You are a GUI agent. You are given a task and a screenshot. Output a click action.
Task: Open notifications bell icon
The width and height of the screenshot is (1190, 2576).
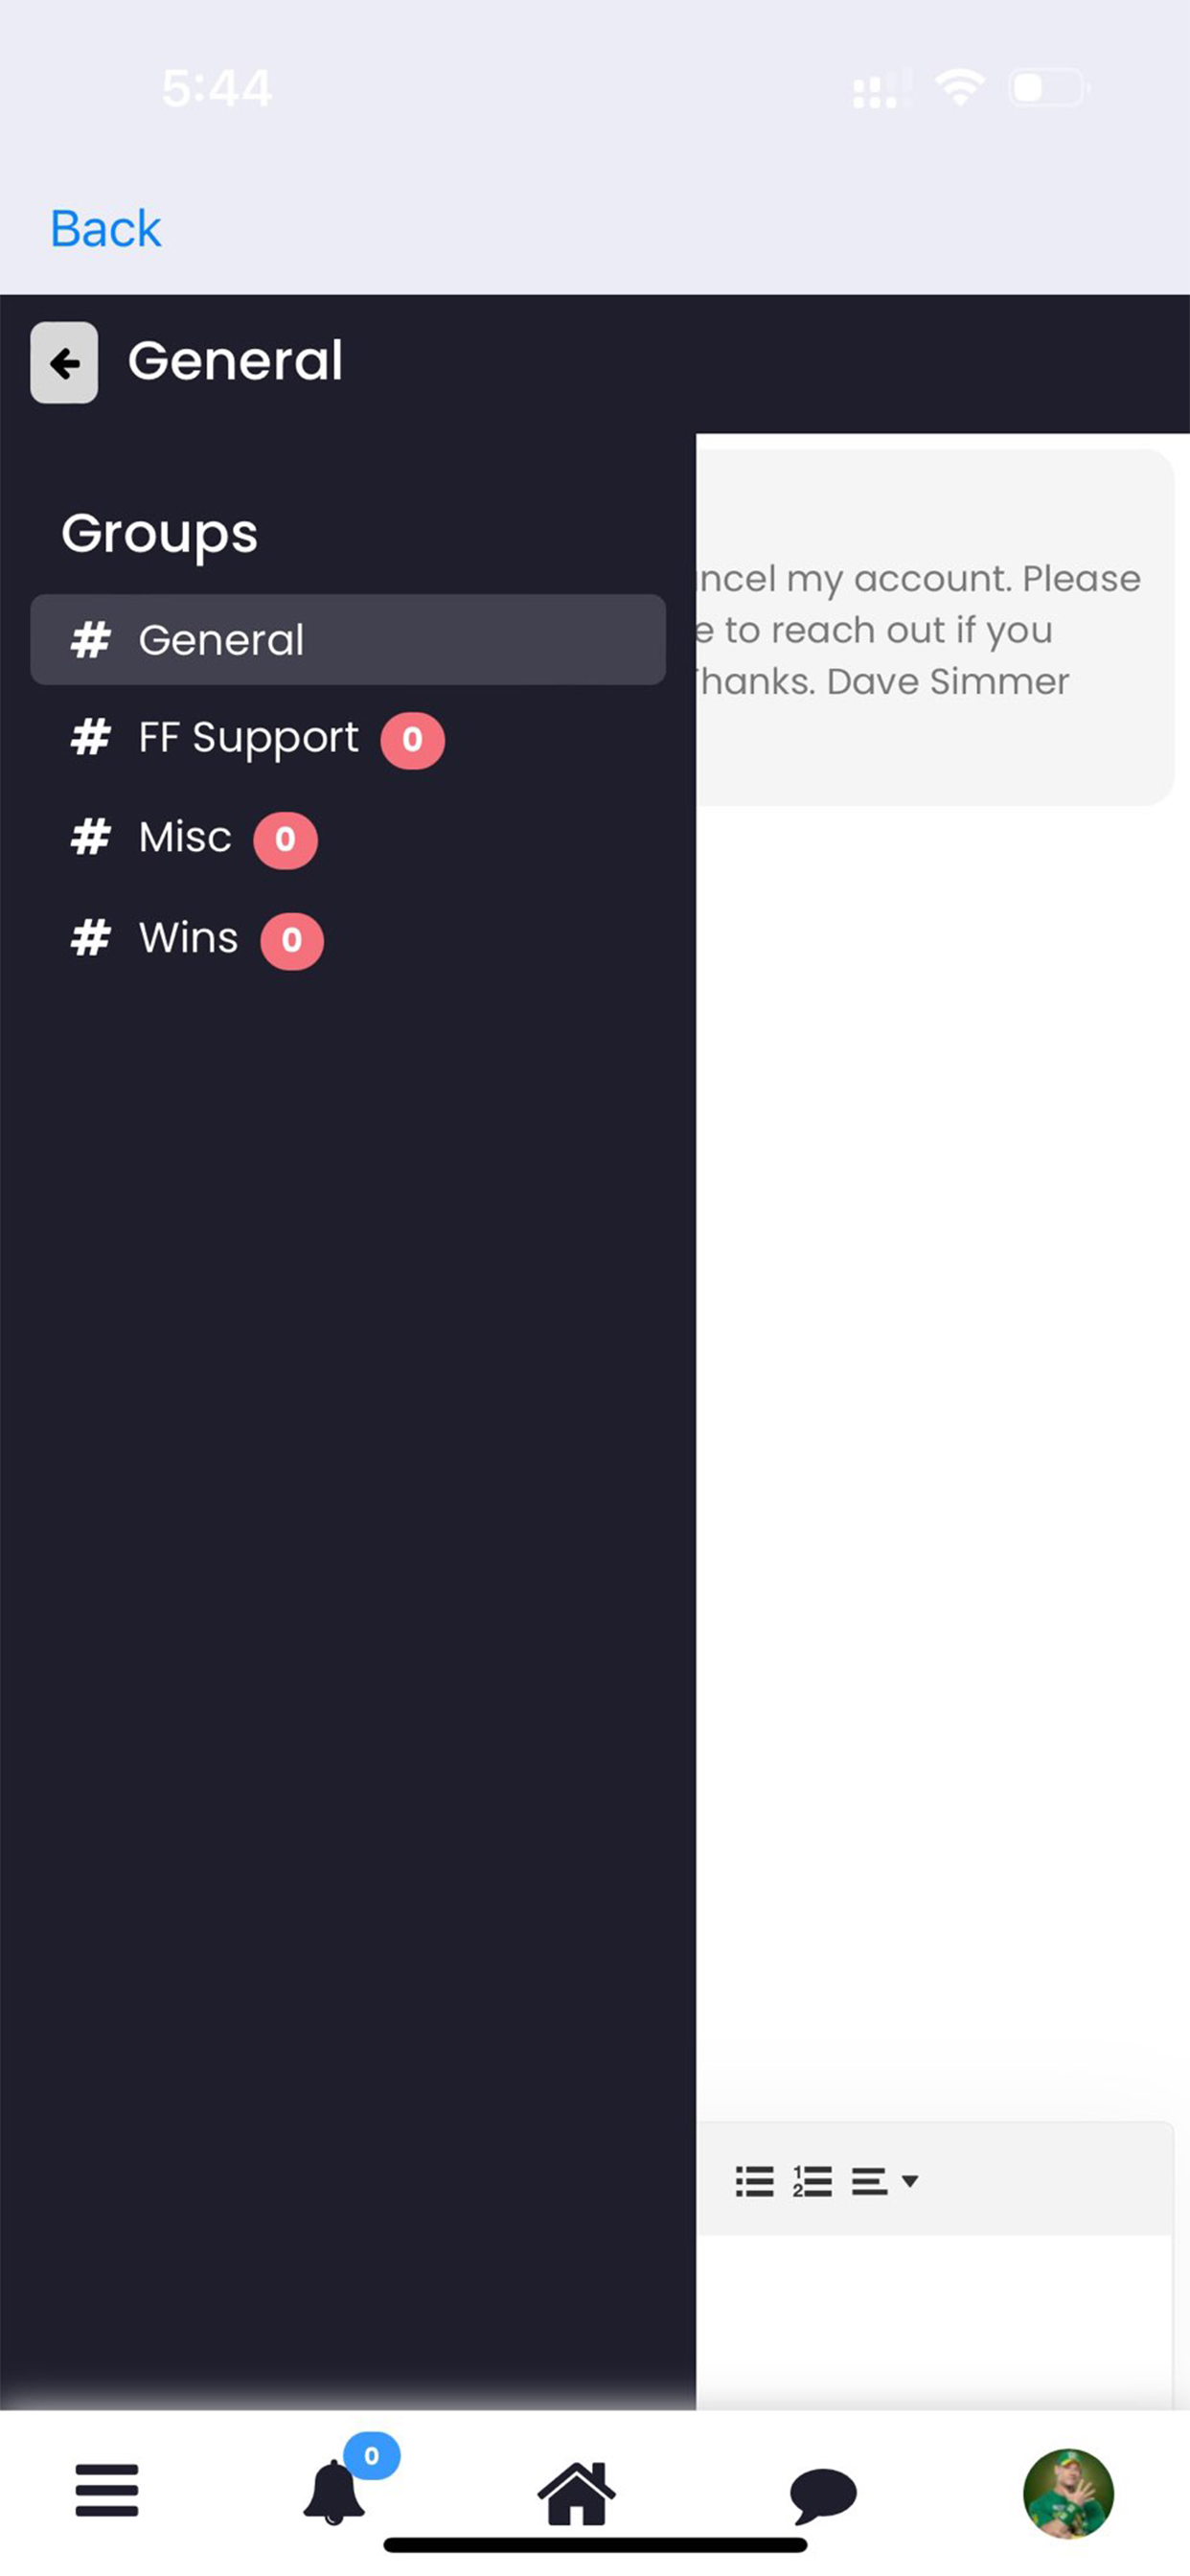[334, 2493]
